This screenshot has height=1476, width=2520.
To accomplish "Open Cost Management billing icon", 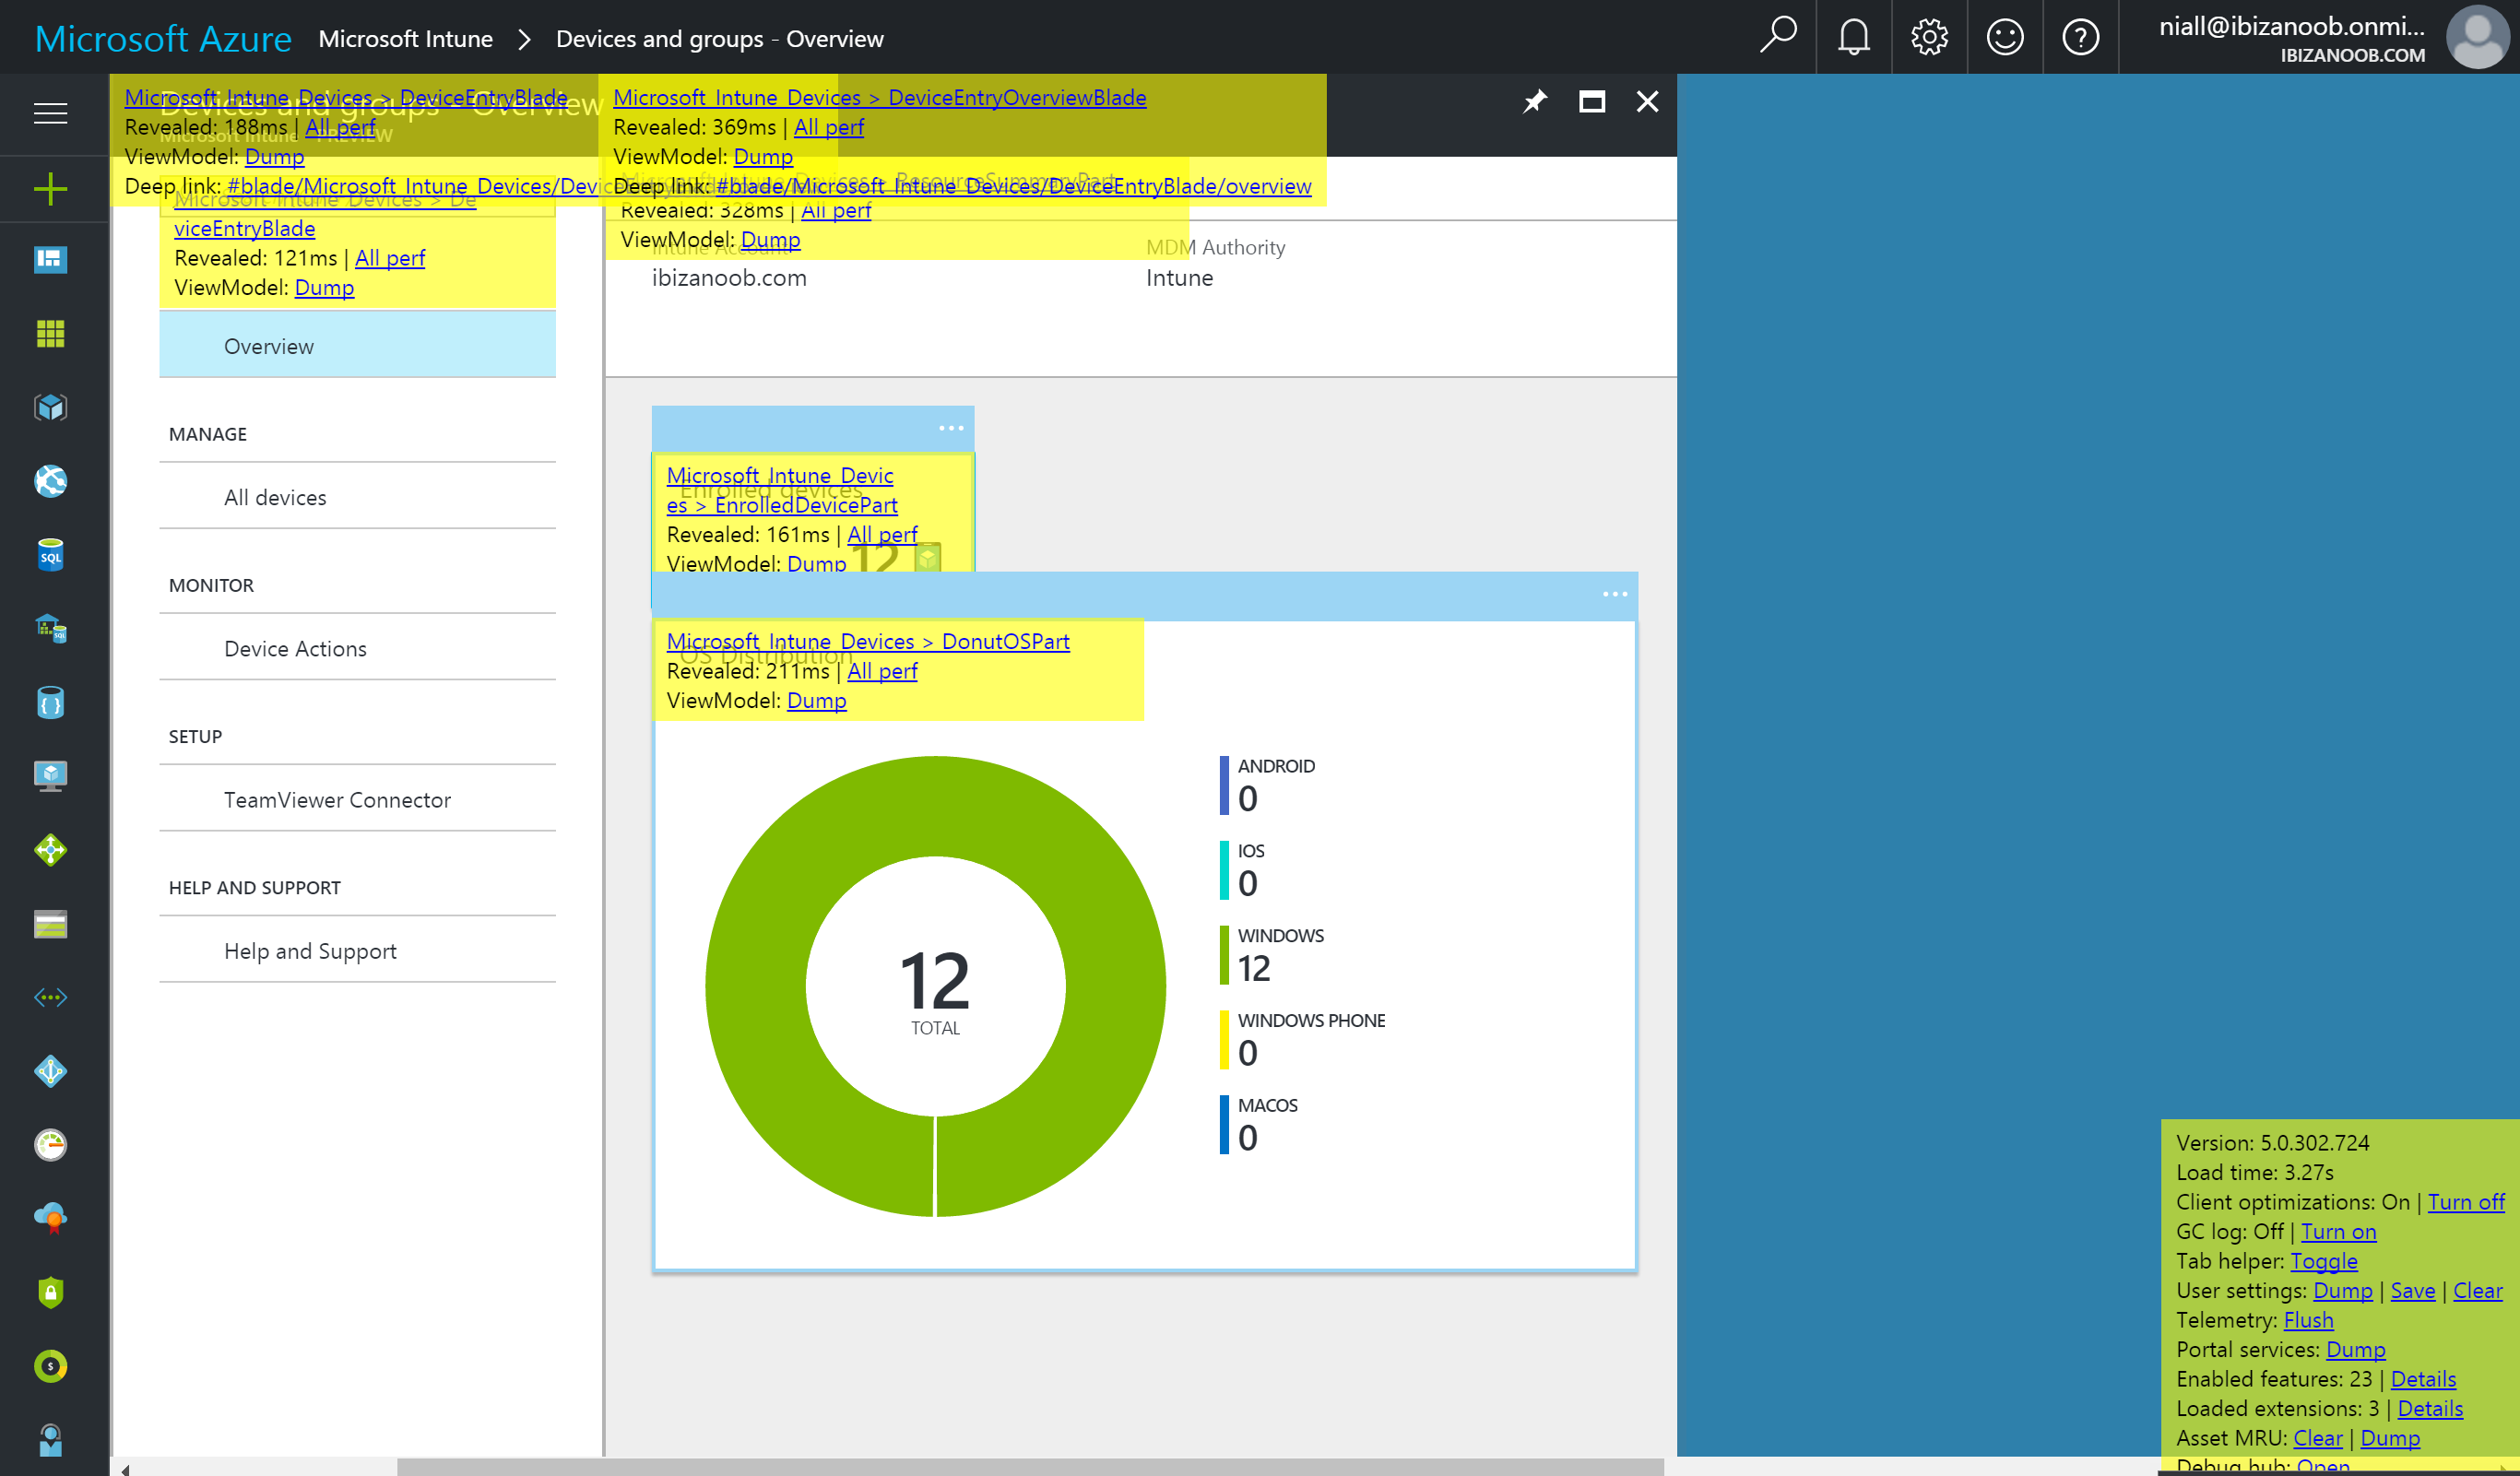I will [x=51, y=1366].
